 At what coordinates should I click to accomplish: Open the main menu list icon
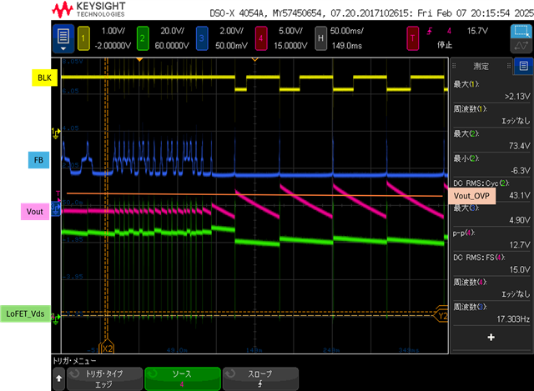coord(63,38)
